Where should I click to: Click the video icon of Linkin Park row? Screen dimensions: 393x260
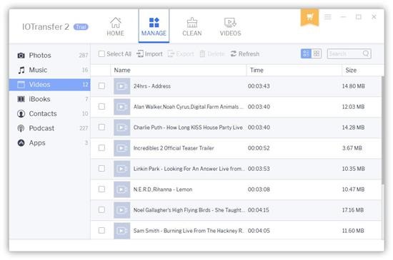pos(121,169)
